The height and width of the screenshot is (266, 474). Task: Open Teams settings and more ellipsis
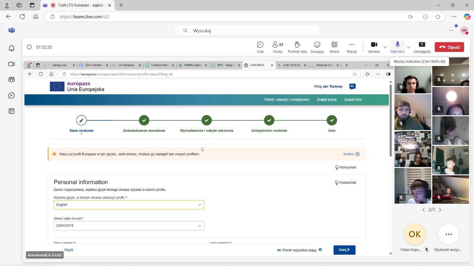point(451,30)
